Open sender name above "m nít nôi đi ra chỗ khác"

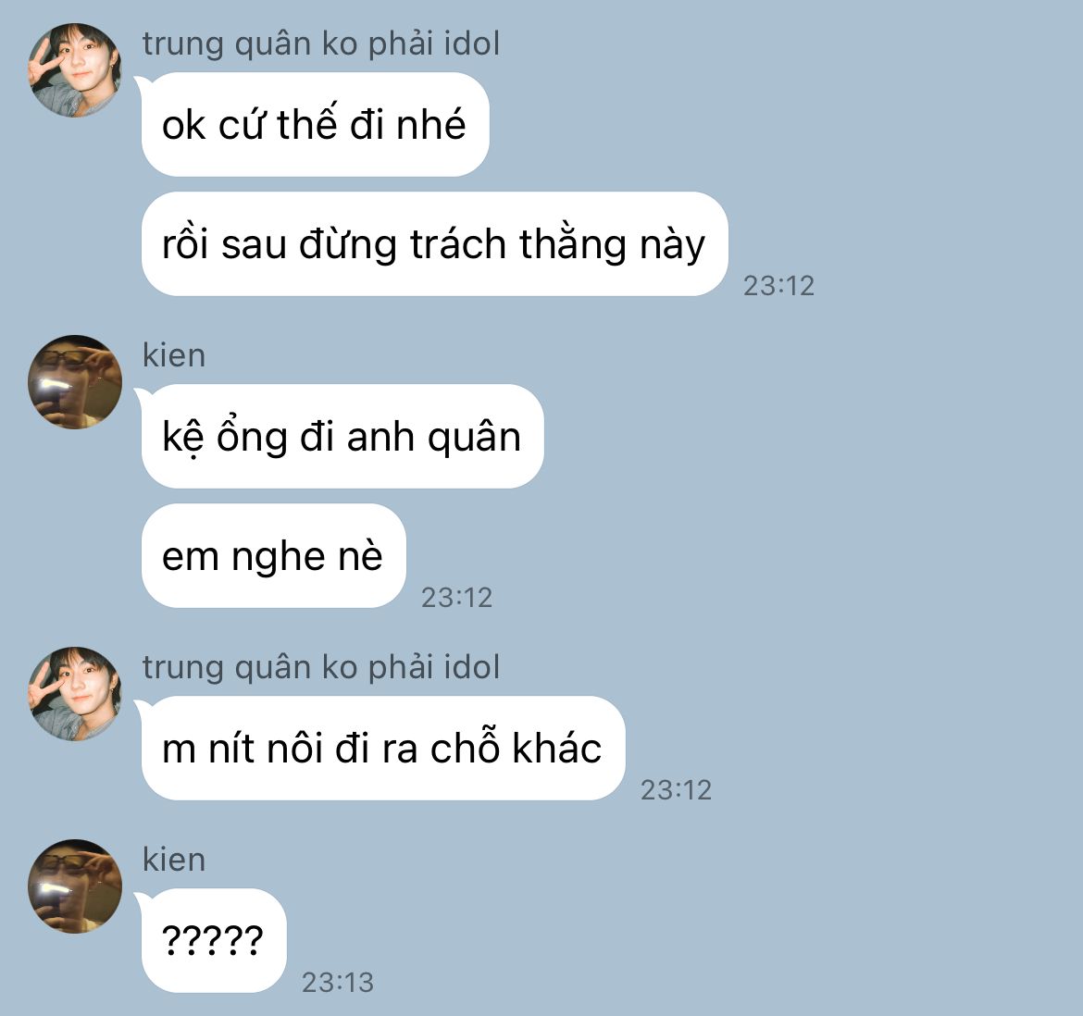[320, 667]
